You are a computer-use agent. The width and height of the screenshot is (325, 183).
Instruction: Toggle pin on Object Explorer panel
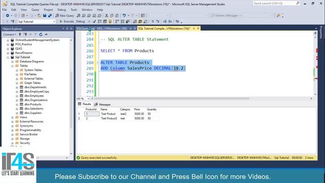(67, 28)
